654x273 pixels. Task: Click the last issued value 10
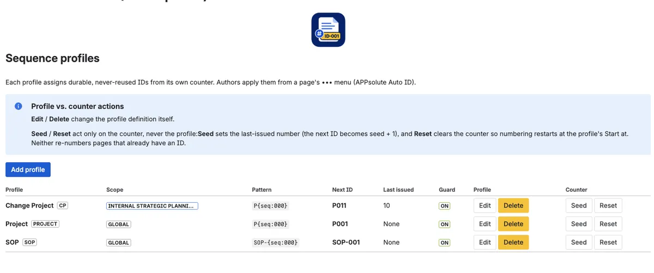coord(387,205)
